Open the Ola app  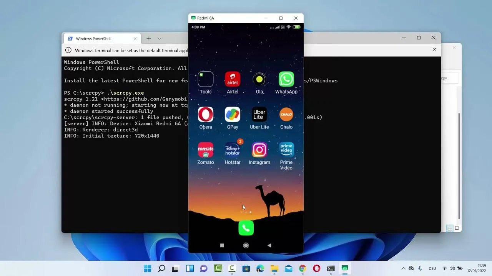259,79
